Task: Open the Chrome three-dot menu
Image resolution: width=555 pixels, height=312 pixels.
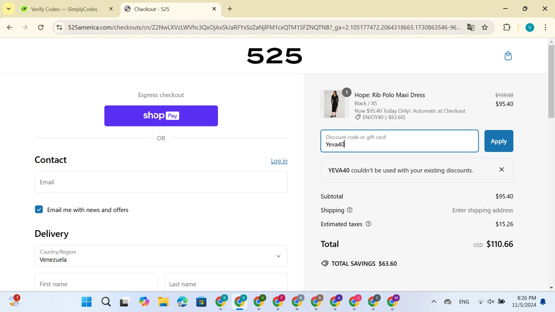Action: [545, 27]
